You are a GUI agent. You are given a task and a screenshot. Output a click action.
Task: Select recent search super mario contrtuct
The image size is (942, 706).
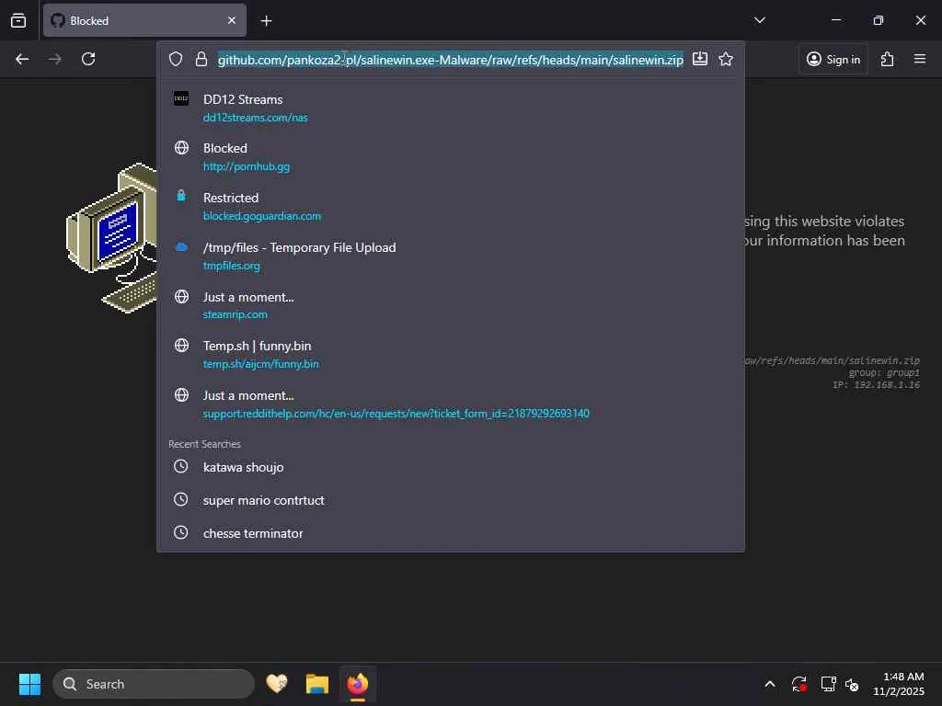(451, 500)
